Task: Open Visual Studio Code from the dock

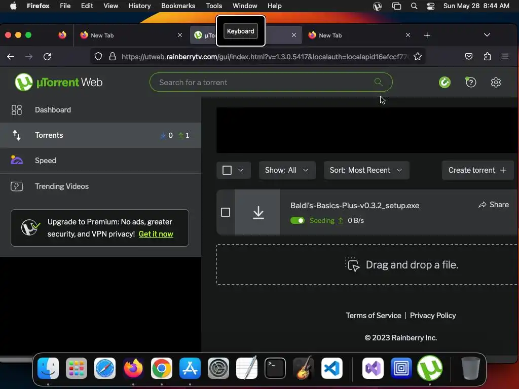Action: (x=331, y=368)
